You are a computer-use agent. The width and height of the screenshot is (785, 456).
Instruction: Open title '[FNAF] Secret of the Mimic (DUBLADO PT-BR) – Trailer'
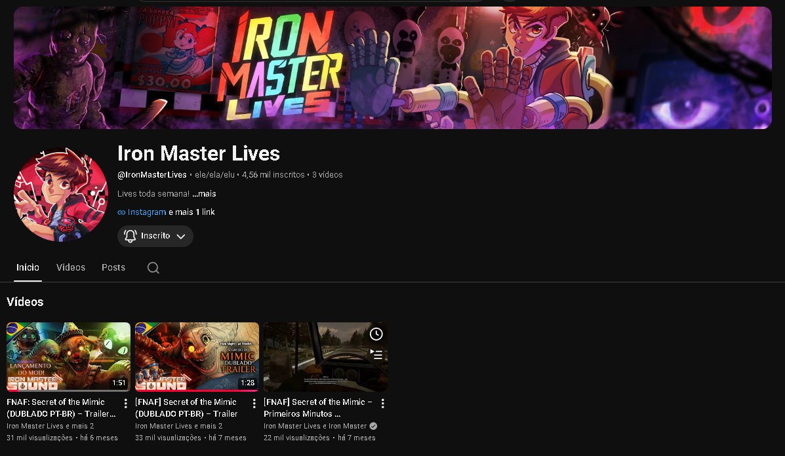(x=186, y=408)
